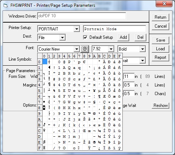Pick the left-pointing triangle glyph
The height and width of the screenshot is (155, 175).
(49, 67)
